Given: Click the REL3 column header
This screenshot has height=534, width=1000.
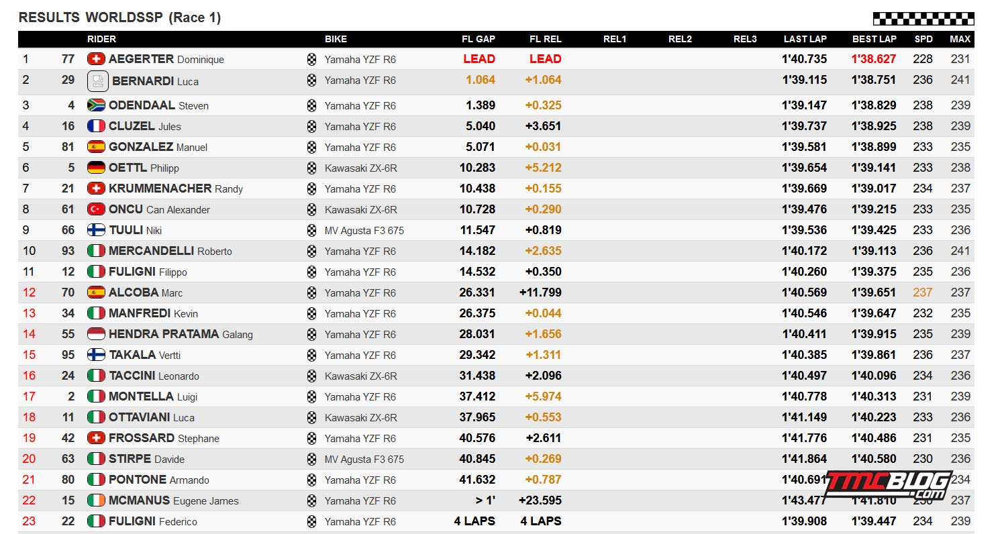Looking at the screenshot, I should [x=745, y=40].
